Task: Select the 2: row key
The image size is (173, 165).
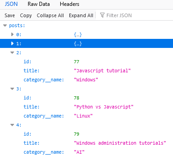Action: coord(19,52)
